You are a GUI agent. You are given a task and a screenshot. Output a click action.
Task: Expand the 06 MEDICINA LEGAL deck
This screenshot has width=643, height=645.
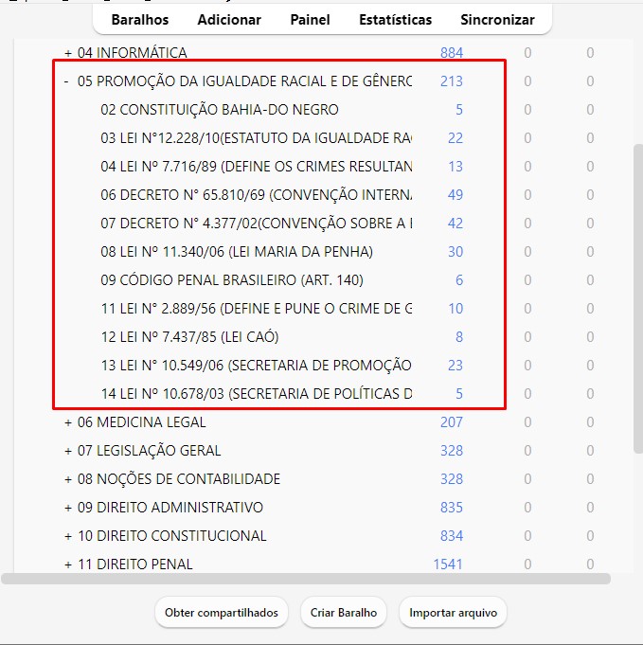pos(68,422)
